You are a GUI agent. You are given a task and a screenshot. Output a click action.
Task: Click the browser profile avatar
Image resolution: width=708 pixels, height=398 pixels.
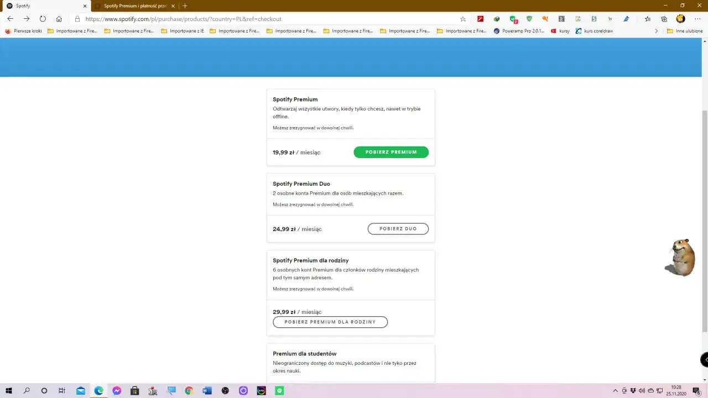(680, 18)
